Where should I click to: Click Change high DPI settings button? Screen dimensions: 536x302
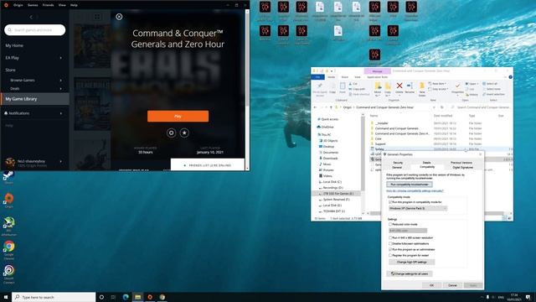point(411,263)
